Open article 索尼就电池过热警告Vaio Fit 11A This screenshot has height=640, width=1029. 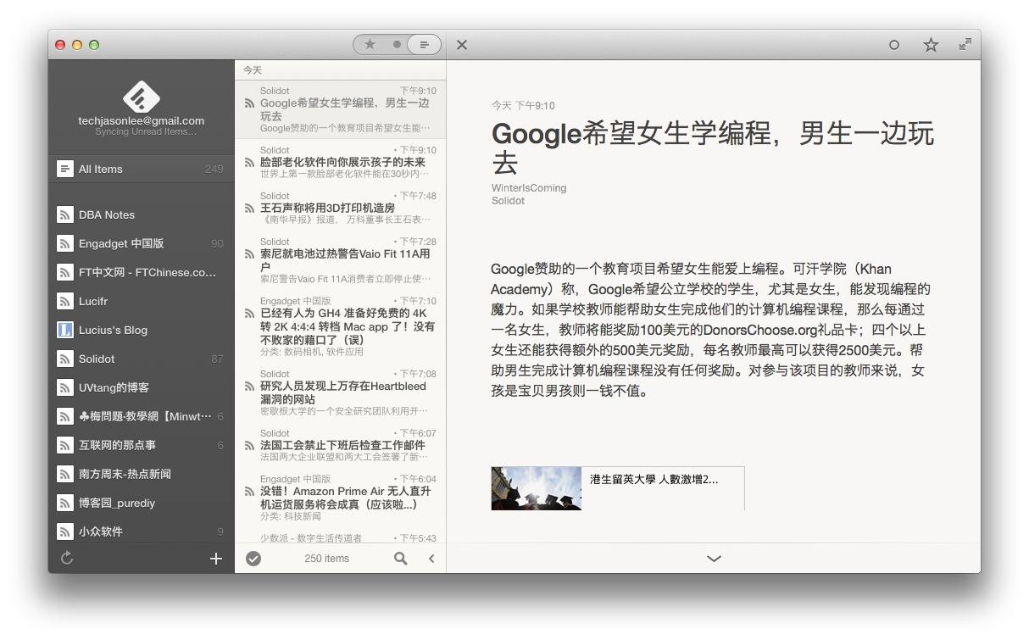341,260
